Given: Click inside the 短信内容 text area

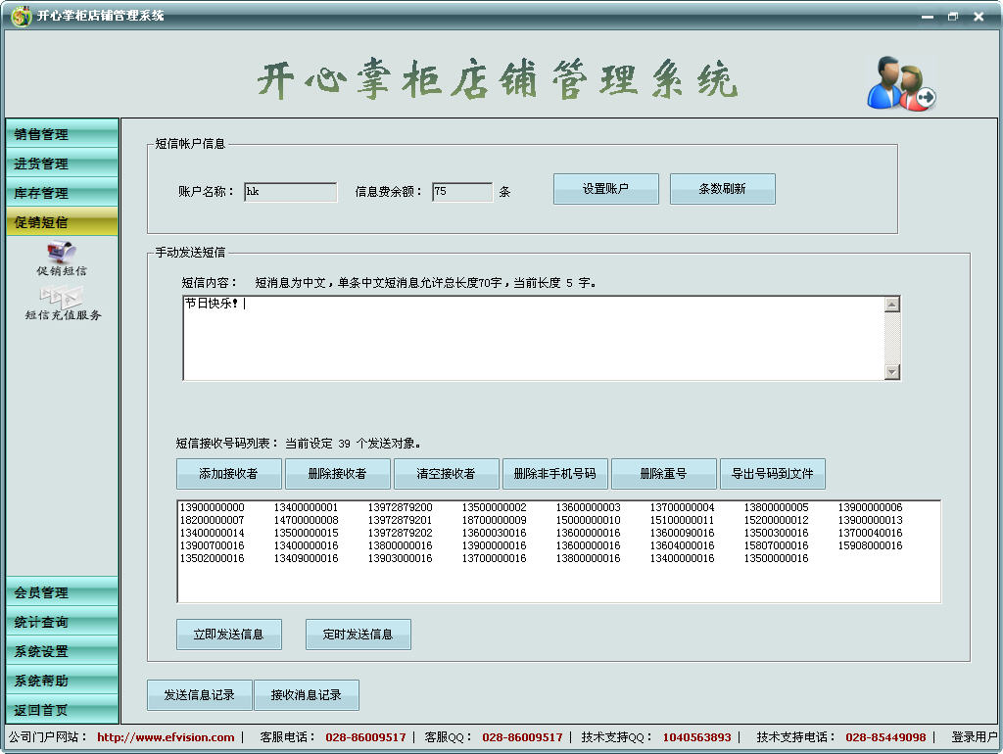Looking at the screenshot, I should click(x=534, y=338).
